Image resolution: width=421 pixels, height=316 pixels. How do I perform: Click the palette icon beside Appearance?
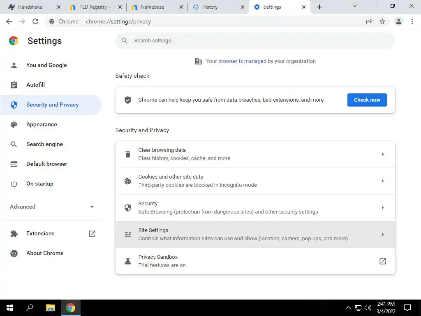tap(14, 124)
